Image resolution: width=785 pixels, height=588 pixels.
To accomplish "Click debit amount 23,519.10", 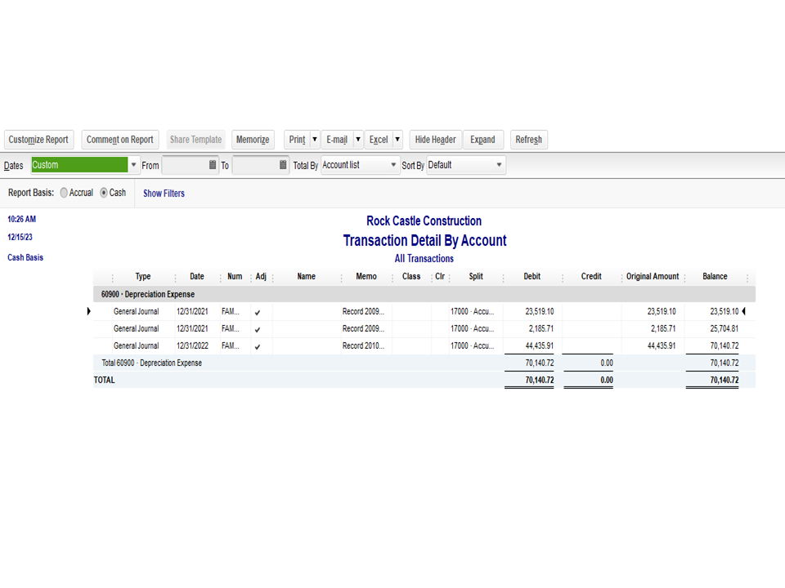I will click(x=539, y=311).
